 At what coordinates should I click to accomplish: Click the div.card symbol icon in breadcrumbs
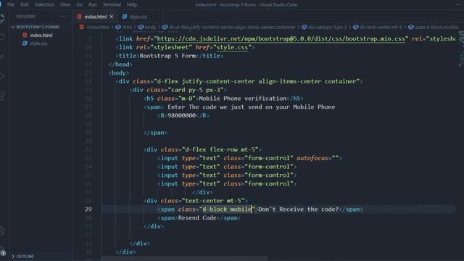point(304,27)
